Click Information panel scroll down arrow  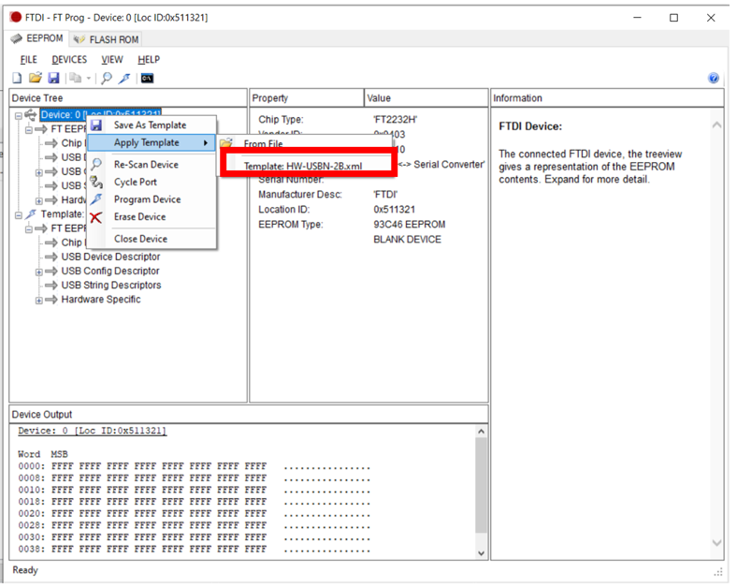(x=716, y=543)
